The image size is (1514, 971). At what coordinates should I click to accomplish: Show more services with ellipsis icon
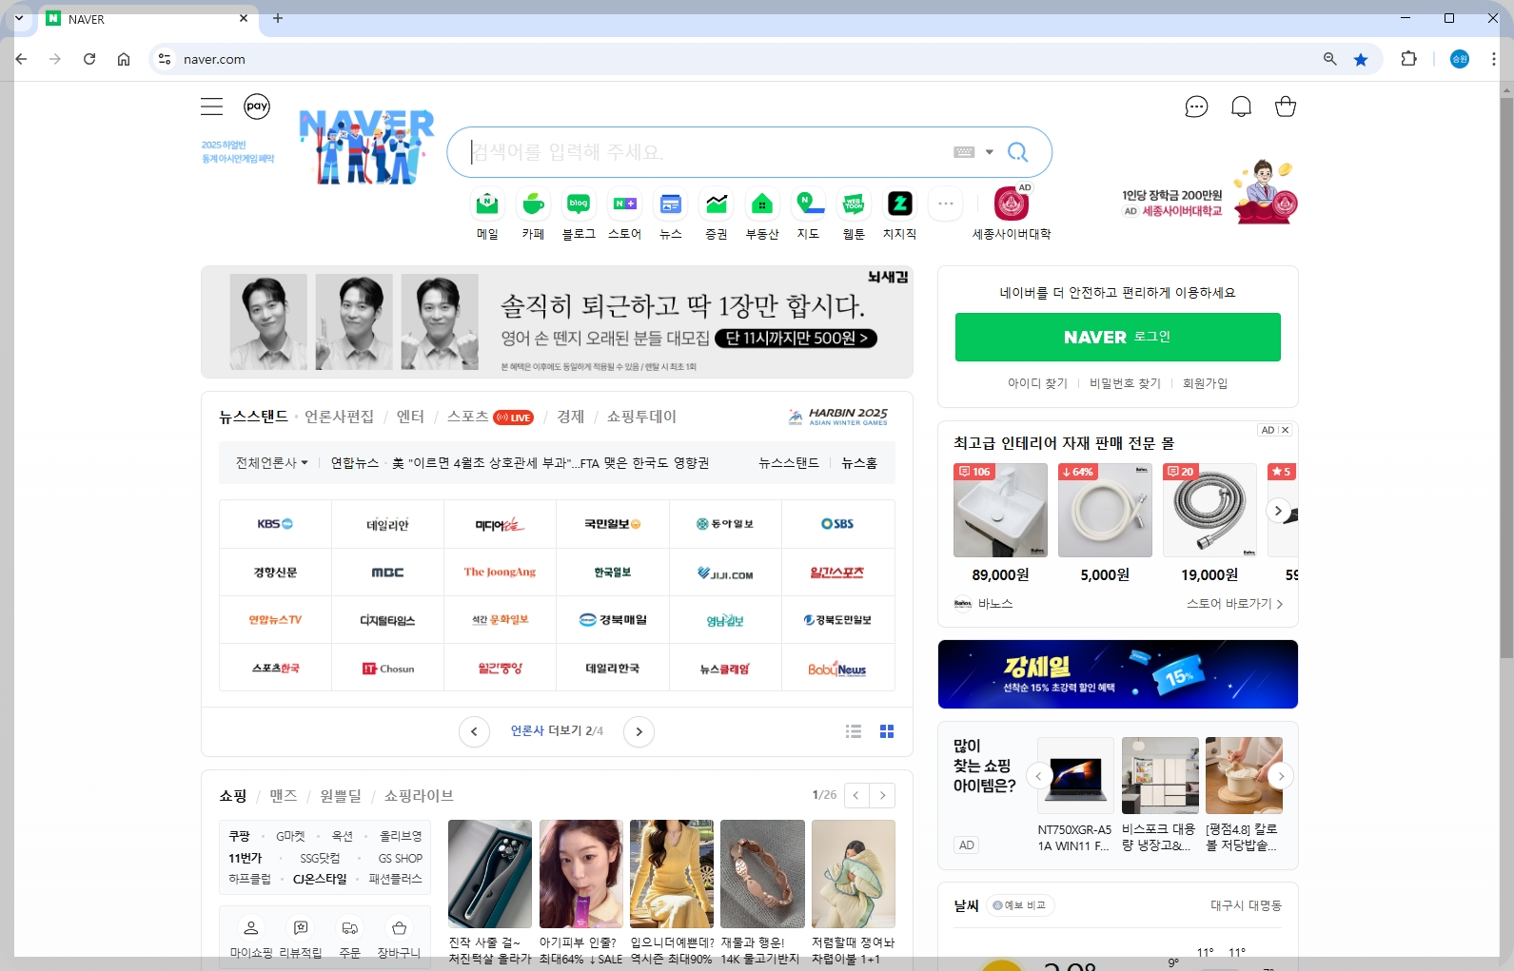click(945, 204)
